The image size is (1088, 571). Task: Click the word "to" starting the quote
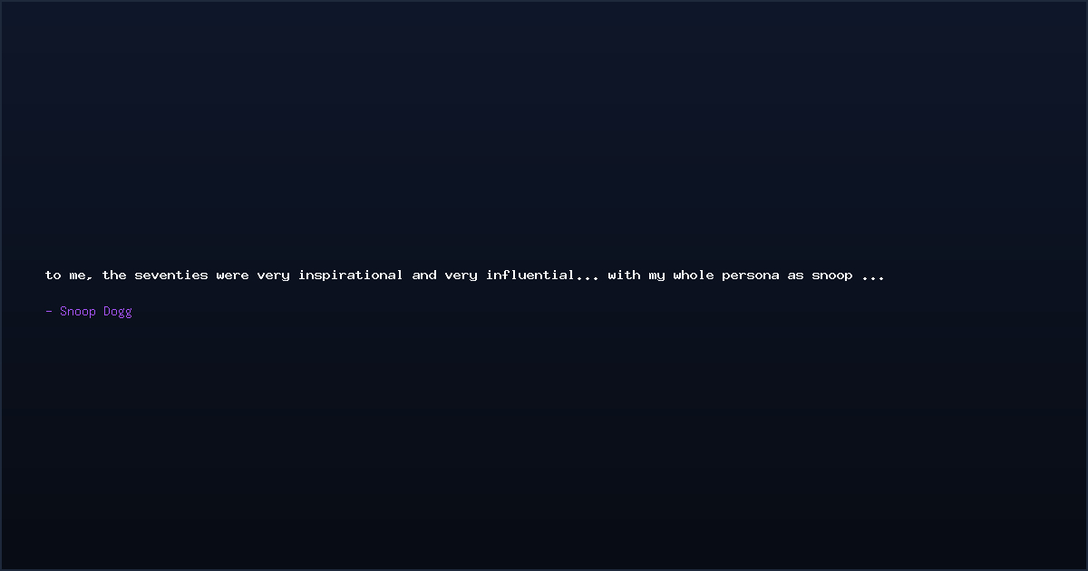coord(53,275)
